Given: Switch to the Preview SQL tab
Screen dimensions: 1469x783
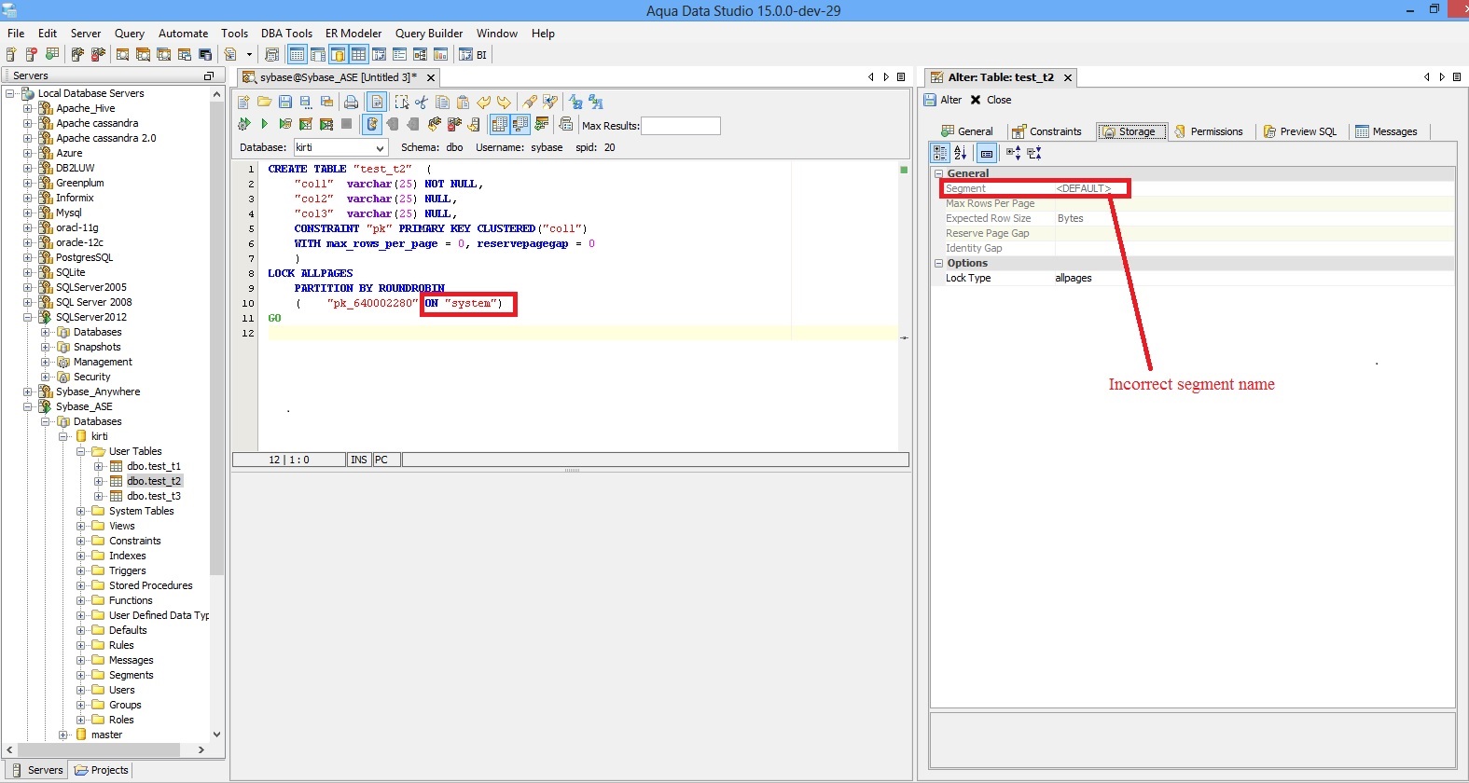Looking at the screenshot, I should 1300,131.
